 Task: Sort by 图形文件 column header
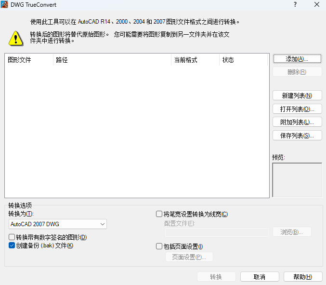click(29, 60)
